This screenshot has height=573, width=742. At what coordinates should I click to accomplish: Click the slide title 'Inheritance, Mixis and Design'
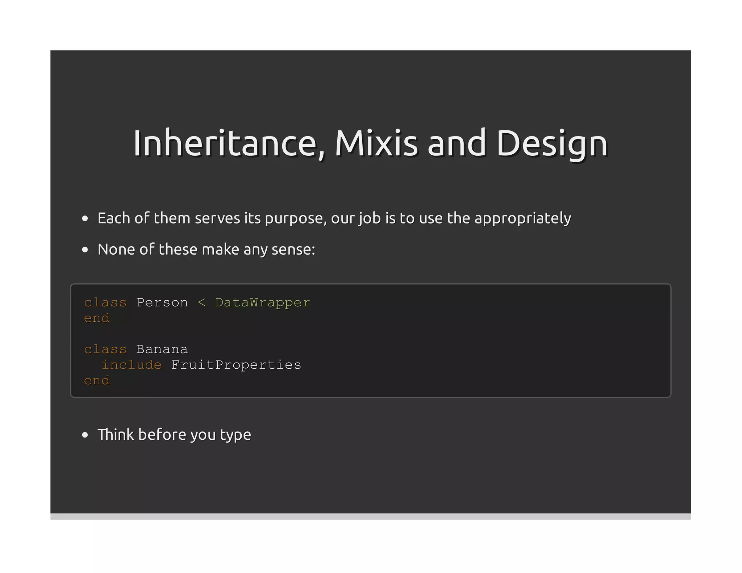click(x=370, y=143)
